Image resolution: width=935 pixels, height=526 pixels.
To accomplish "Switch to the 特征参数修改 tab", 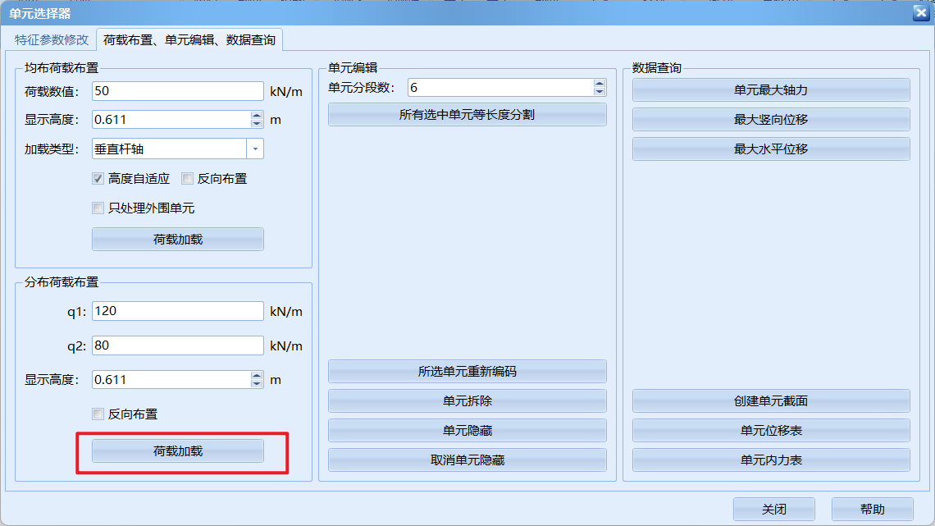I will (x=52, y=39).
